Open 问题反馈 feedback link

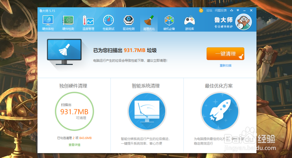[221, 10]
